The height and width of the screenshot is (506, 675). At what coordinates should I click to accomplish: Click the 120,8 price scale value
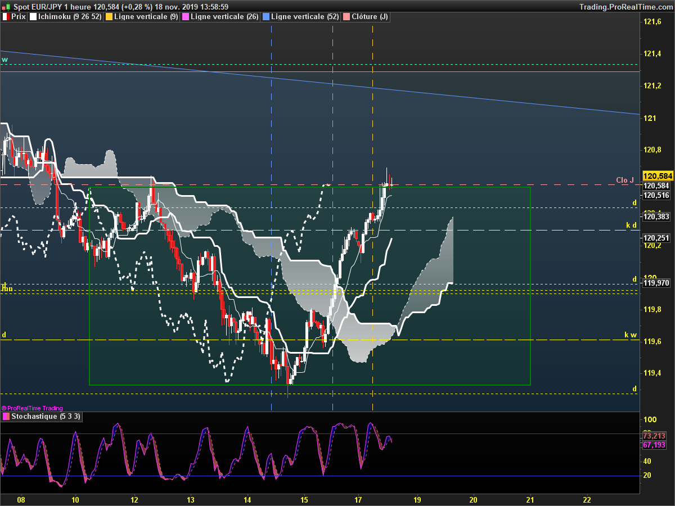pyautogui.click(x=652, y=150)
